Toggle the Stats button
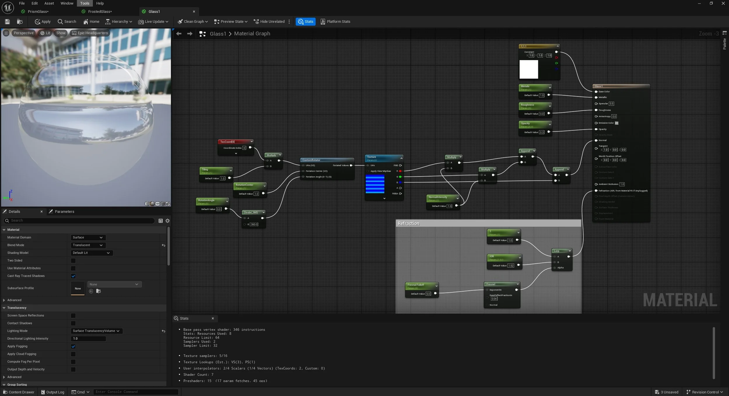 pos(305,22)
